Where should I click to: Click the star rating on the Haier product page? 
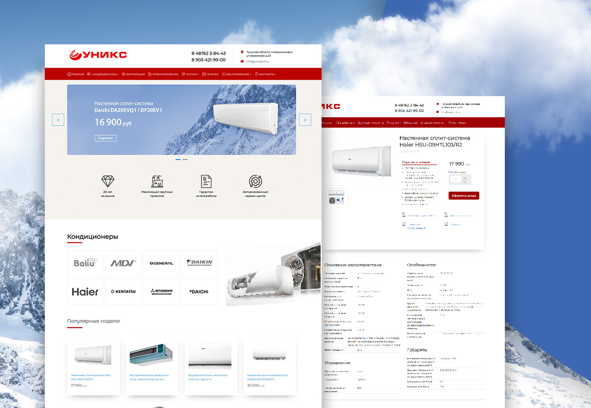tap(409, 152)
